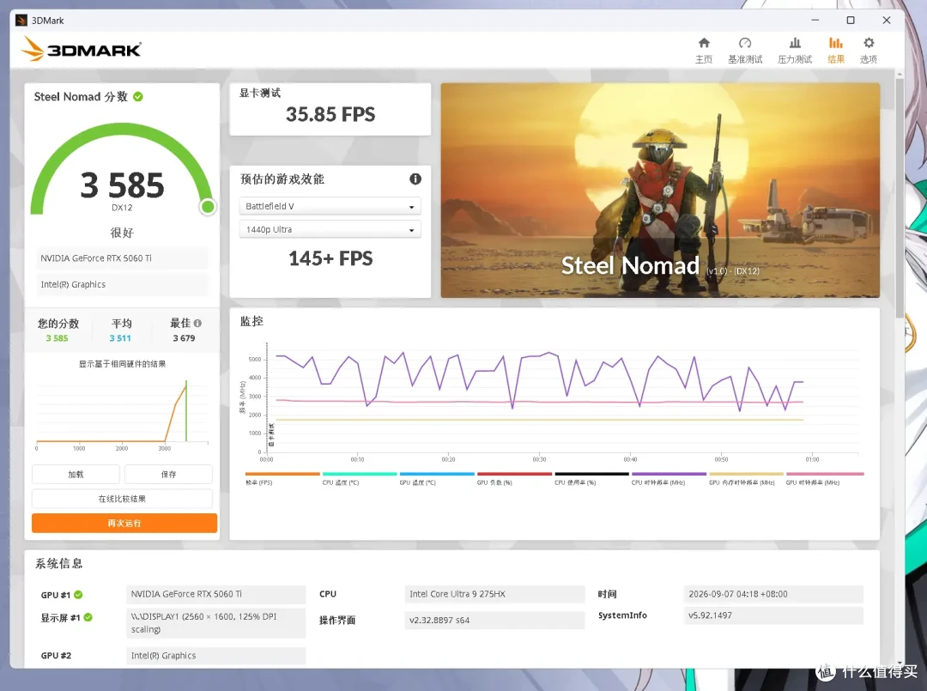Click \\.\DISPLAY1 2560 × 1600 display field

(x=215, y=623)
